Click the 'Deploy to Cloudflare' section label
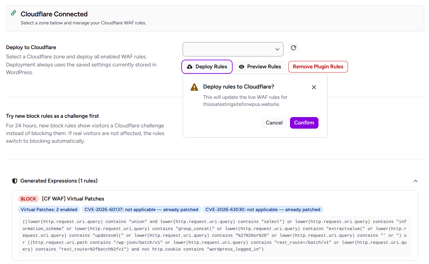The width and height of the screenshot is (429, 264). click(31, 47)
